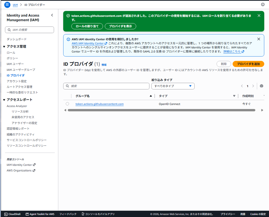Image resolution: width=269 pixels, height=217 pixels.
Task: Open the hamburger navigation menu icon
Action: [7, 5]
